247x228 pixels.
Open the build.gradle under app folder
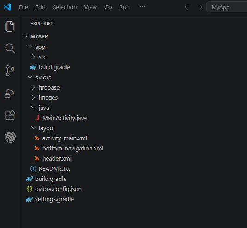pos(54,67)
